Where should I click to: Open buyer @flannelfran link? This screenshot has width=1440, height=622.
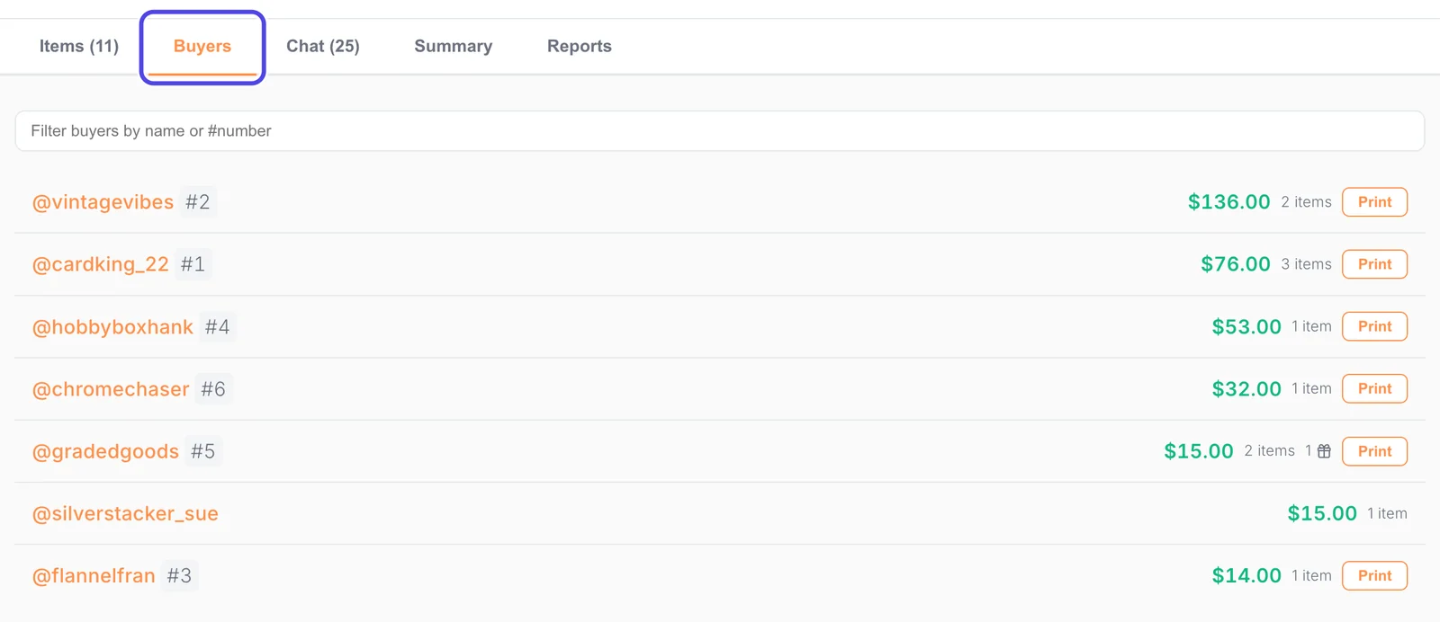pyautogui.click(x=94, y=575)
